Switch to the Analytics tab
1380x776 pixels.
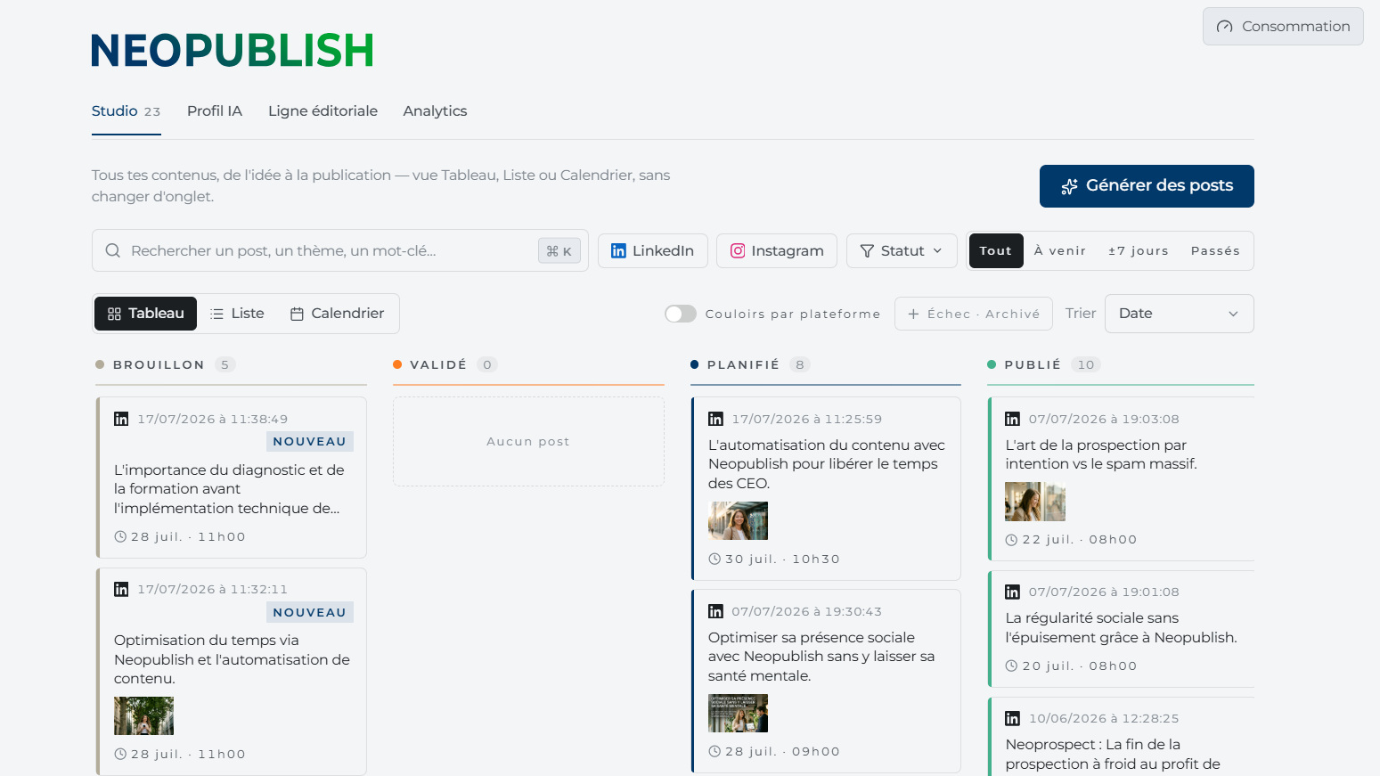coord(435,111)
